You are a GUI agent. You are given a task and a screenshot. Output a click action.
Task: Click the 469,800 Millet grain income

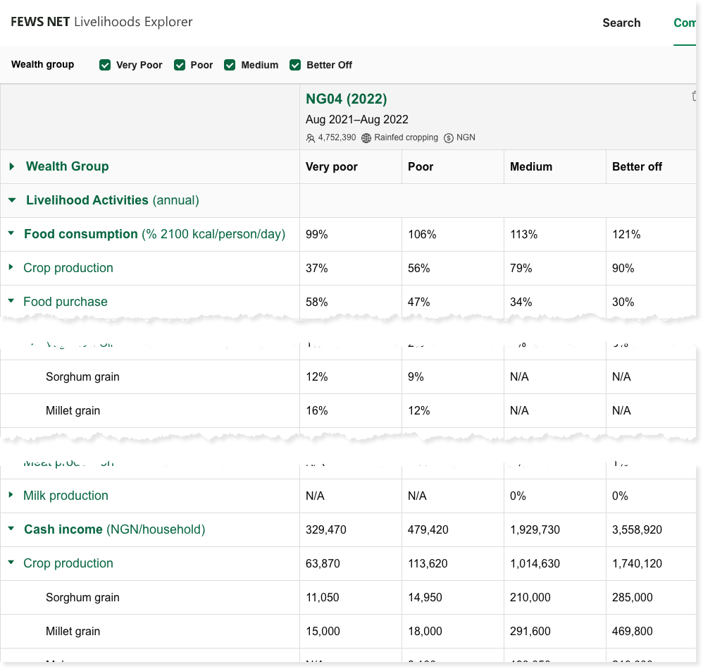coord(632,632)
